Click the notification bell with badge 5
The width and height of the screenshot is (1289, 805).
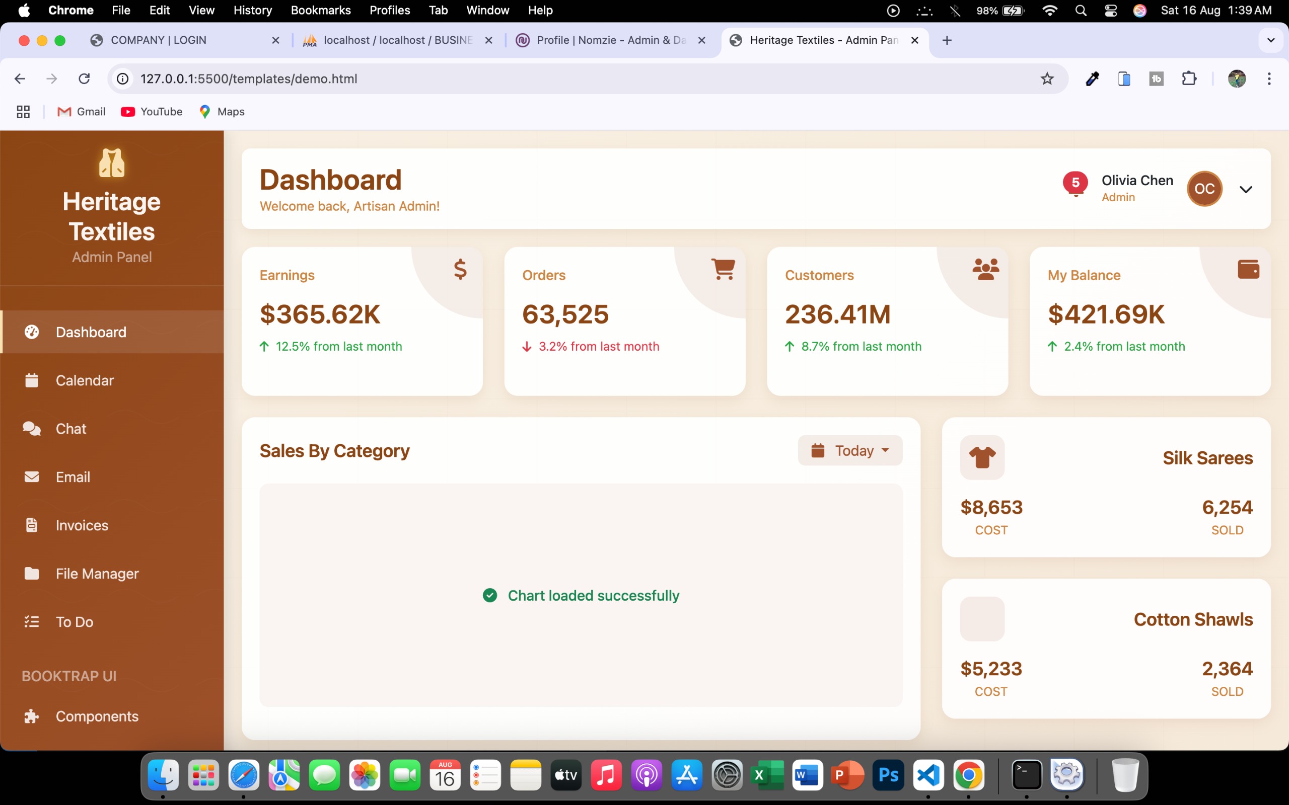(1075, 184)
